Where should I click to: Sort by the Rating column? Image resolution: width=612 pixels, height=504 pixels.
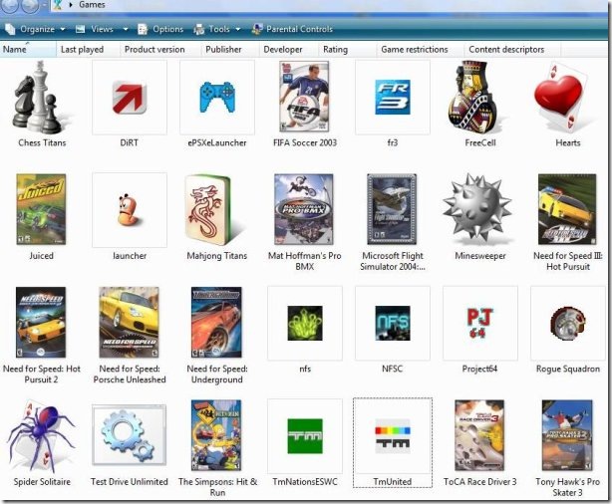pos(348,50)
